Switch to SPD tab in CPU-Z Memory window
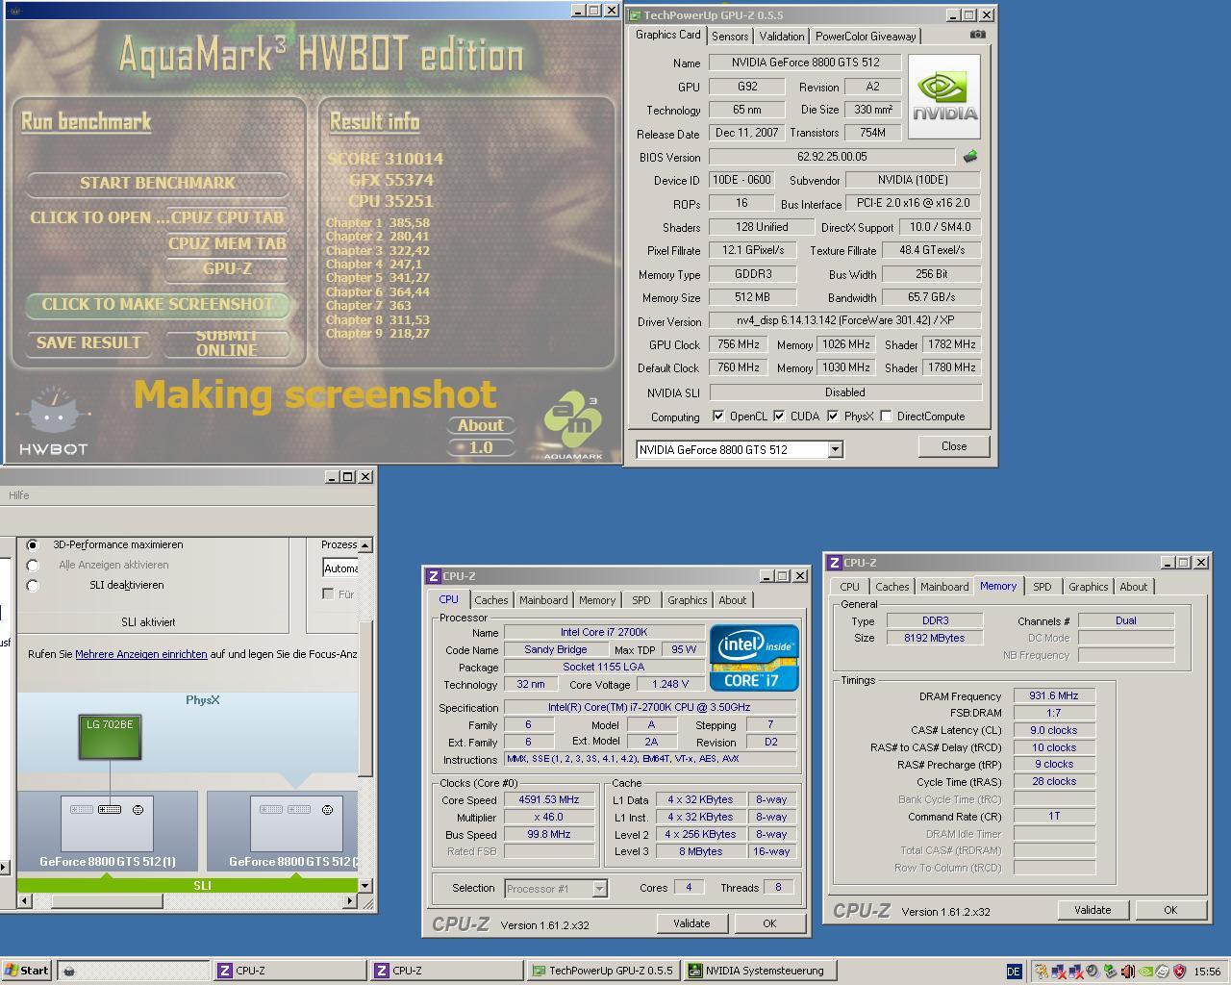Viewport: 1231px width, 985px height. tap(1042, 587)
